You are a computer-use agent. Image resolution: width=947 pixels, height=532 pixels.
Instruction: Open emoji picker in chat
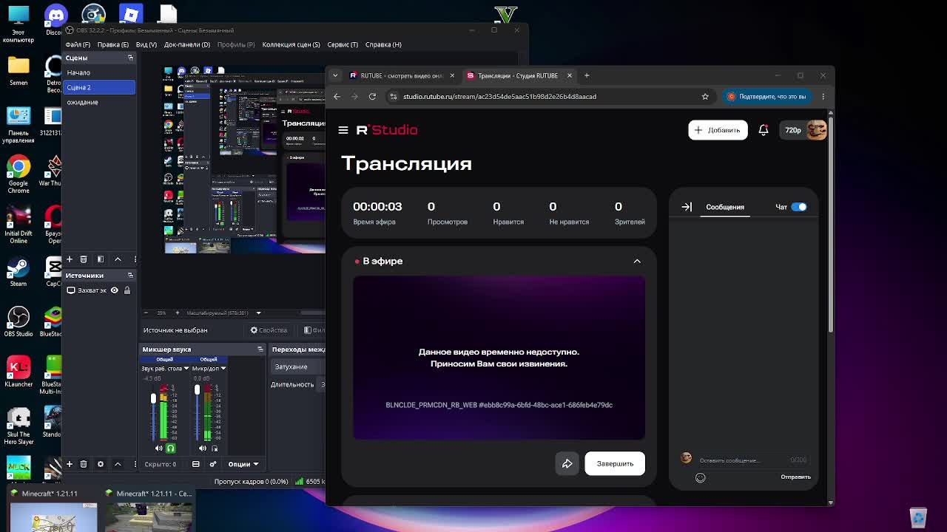pos(701,478)
